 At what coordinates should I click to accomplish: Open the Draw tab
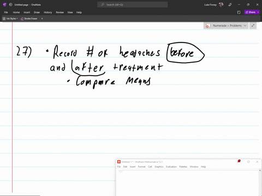coord(37,13)
